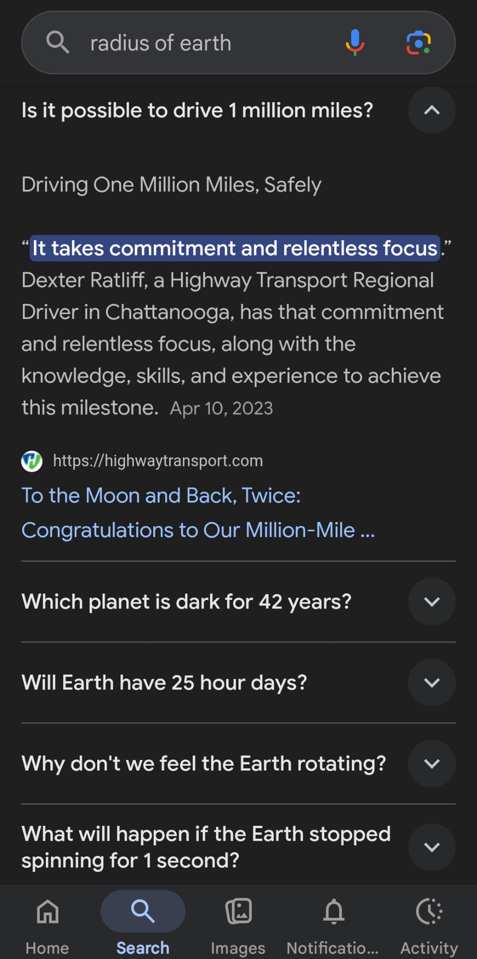Viewport: 477px width, 959px height.
Task: Tap the "Is it possible to drive" question
Action: (197, 111)
